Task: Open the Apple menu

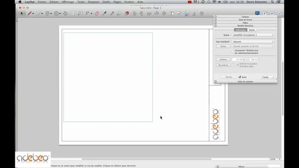Action: coord(20,2)
